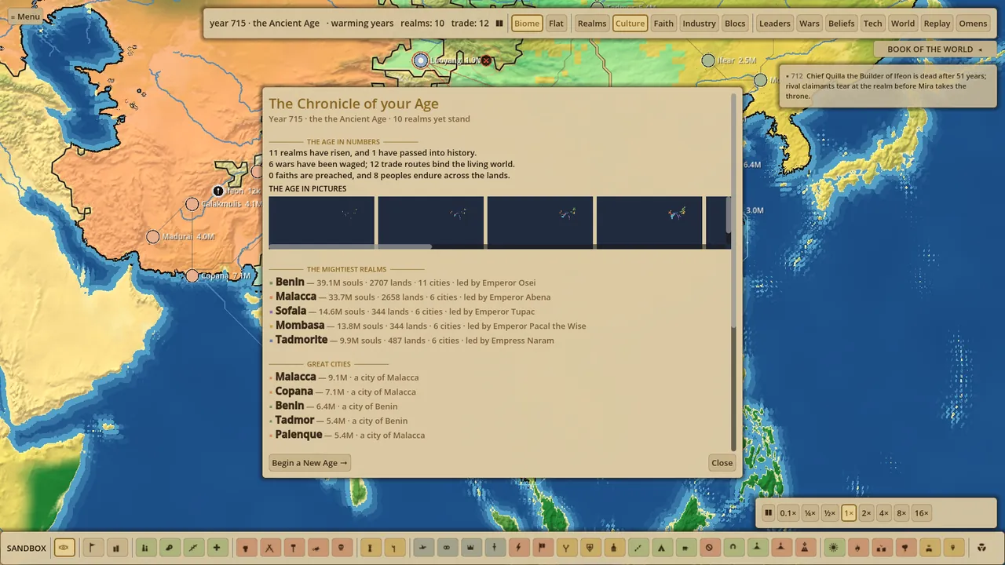1005x565 pixels.
Task: Show the Culture map overlay
Action: 630,24
